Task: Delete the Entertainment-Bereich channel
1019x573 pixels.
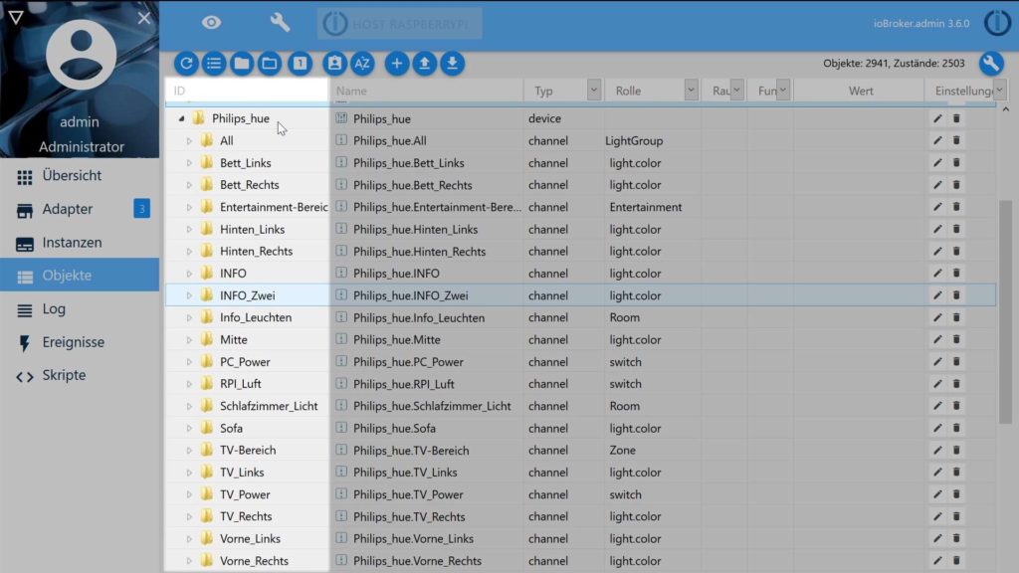Action: click(x=956, y=207)
